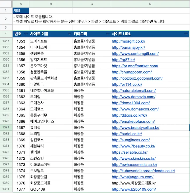Select the cell 이화코스메틱
The height and width of the screenshot is (193, 190).
click(x=51, y=164)
